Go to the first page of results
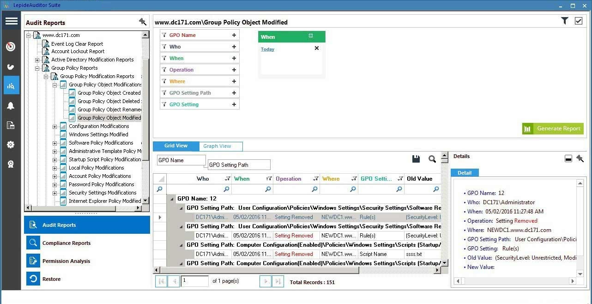The height and width of the screenshot is (304, 592). 161,281
